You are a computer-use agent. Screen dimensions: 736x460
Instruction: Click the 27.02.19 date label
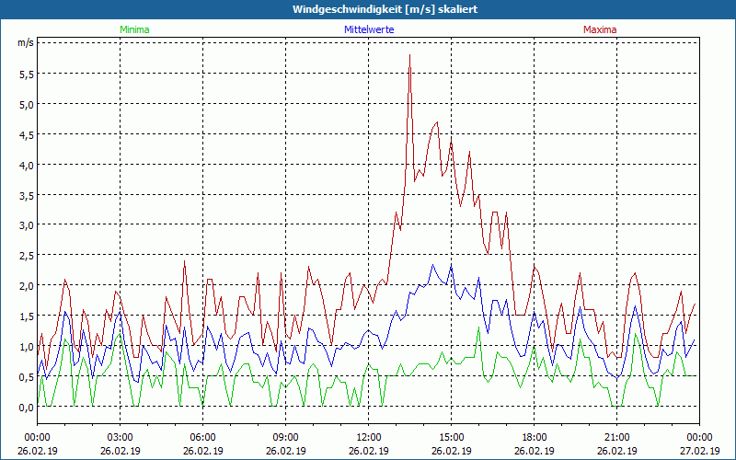click(x=699, y=451)
